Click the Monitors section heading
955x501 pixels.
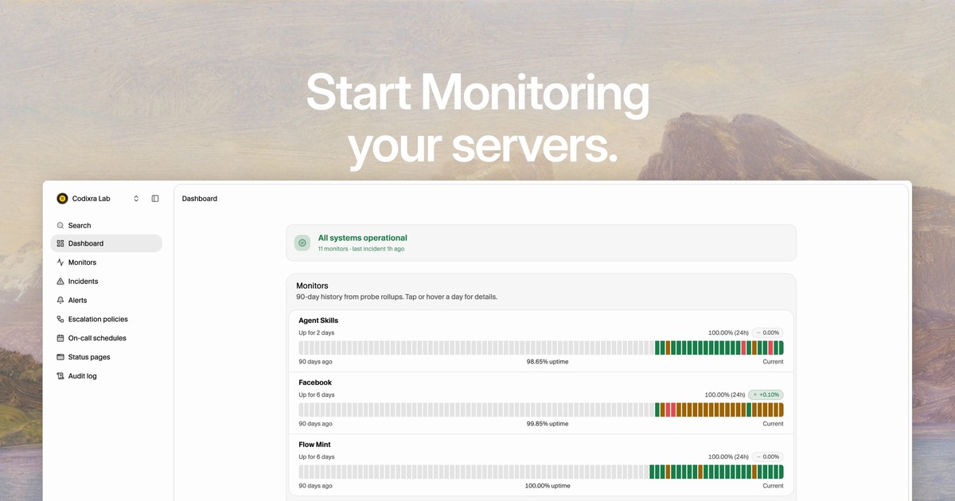312,285
